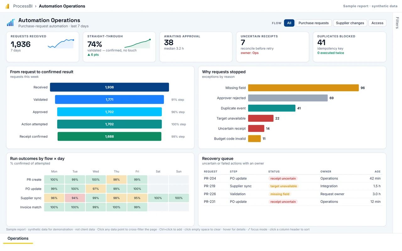Select the Supplier sync Tuesday 94% heatmap cell
Screen dimensions: 402x251
point(75,198)
